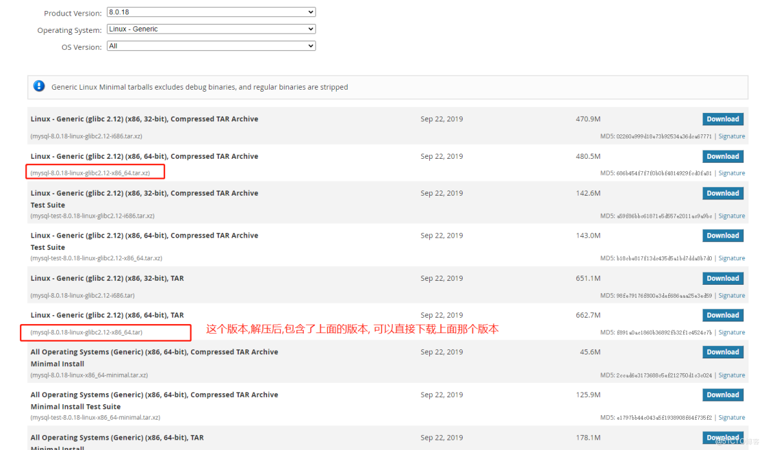Download the 32-bit Test Suite archive (142.6M)
764x450 pixels.
pyautogui.click(x=723, y=193)
